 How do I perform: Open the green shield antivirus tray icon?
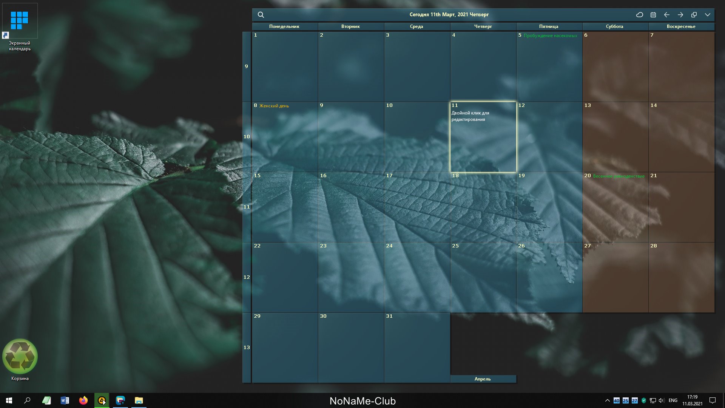click(x=644, y=400)
